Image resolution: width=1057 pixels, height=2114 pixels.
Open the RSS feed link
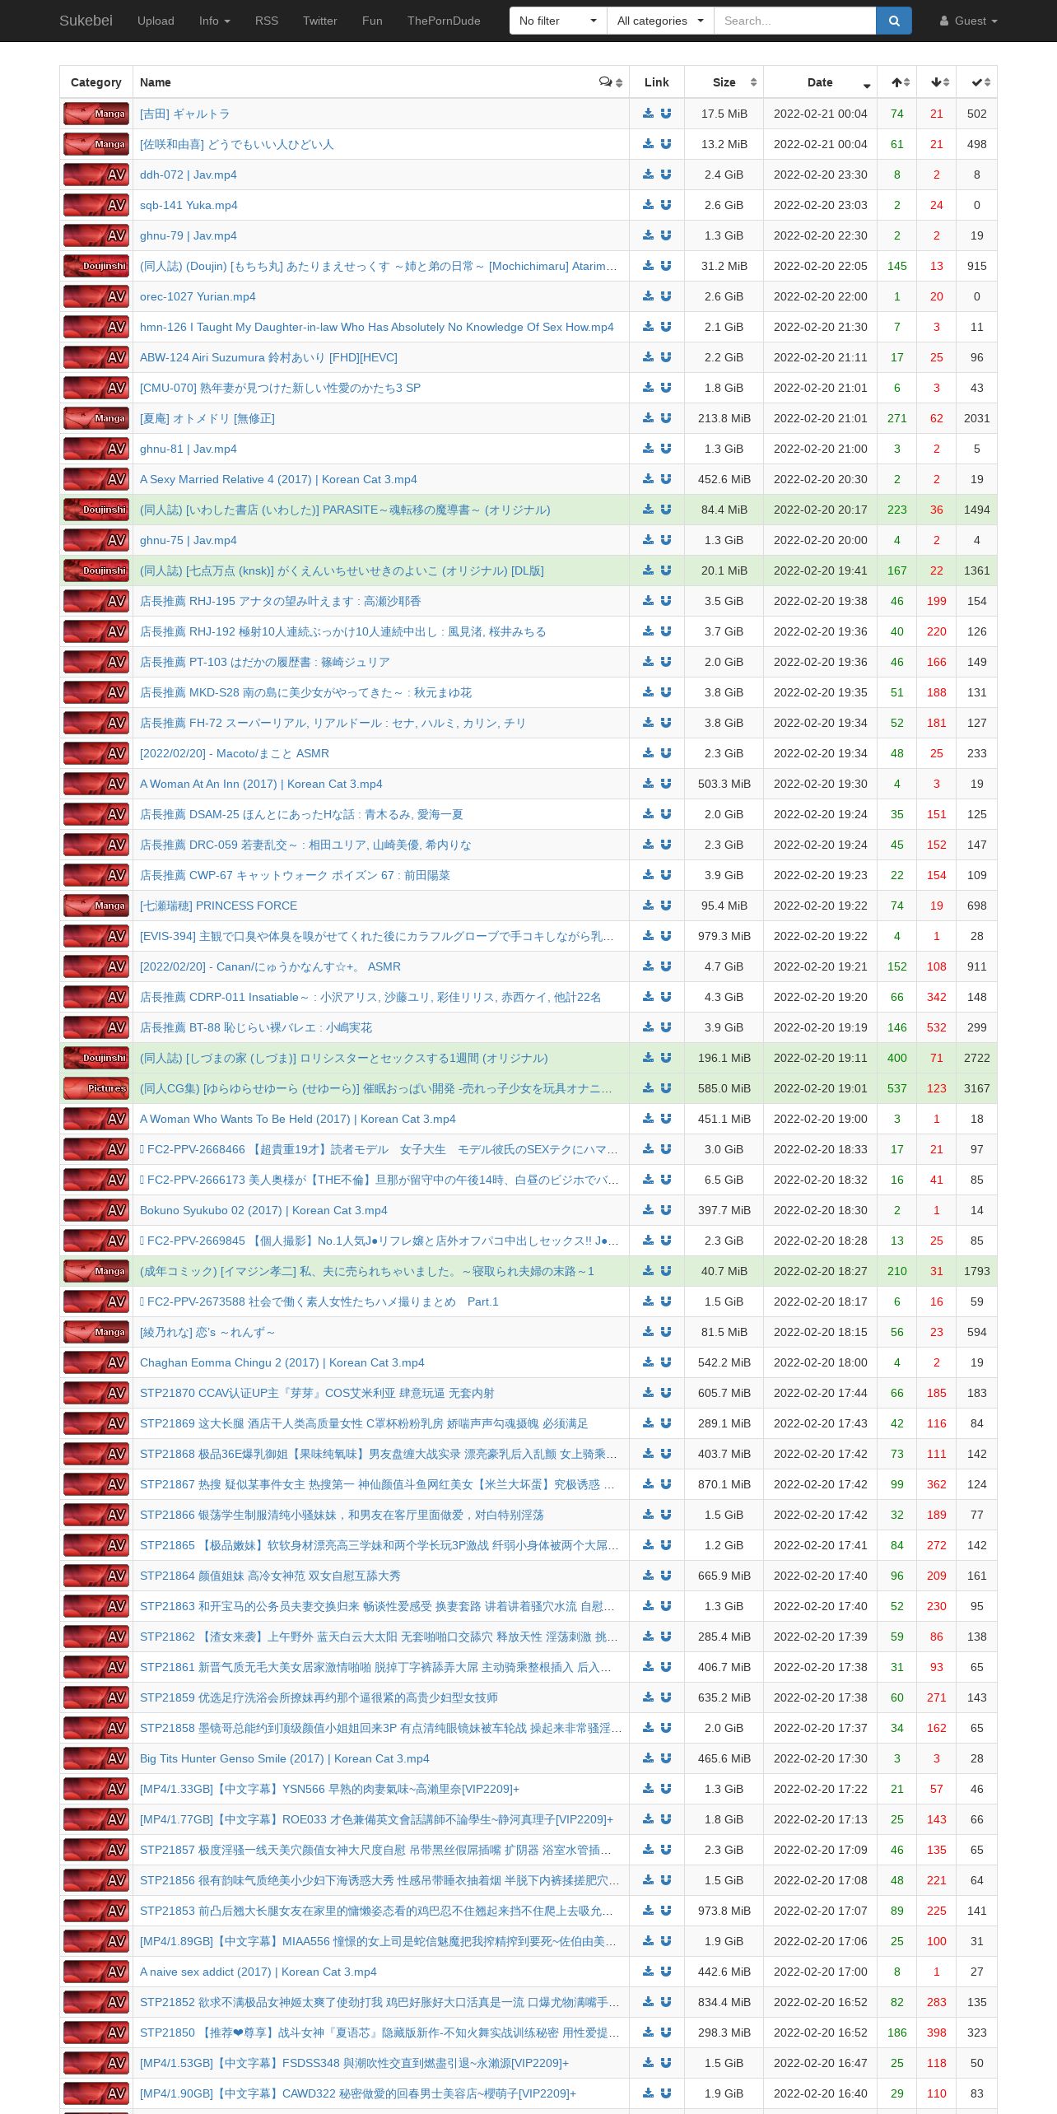point(267,21)
